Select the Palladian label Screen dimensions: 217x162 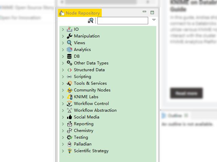click(83, 144)
